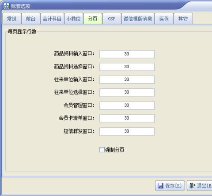Select the 其它 tab
This screenshot has width=212, height=196.
pyautogui.click(x=183, y=19)
